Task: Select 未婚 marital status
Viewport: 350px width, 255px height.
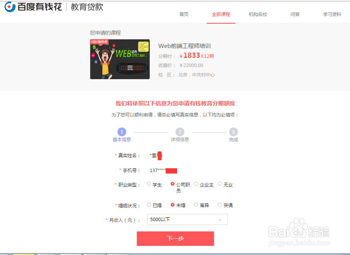Action: 172,205
